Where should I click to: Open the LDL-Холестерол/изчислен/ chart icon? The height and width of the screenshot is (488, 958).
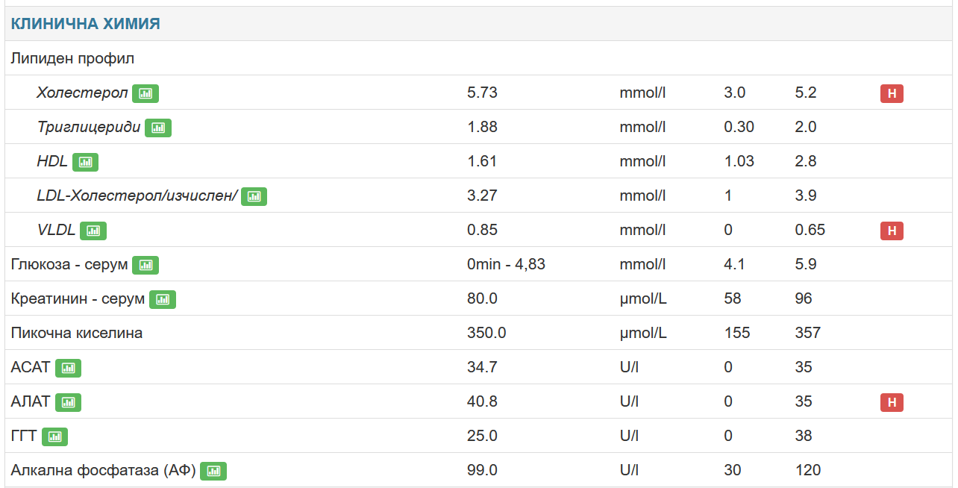[254, 196]
